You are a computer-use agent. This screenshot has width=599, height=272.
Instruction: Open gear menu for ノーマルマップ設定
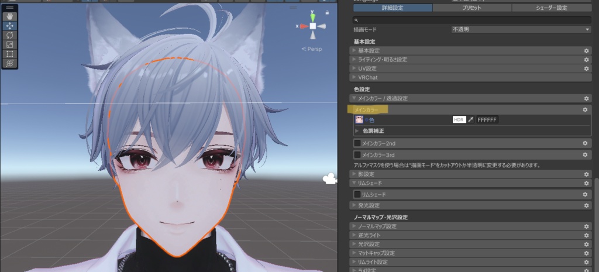(x=586, y=226)
